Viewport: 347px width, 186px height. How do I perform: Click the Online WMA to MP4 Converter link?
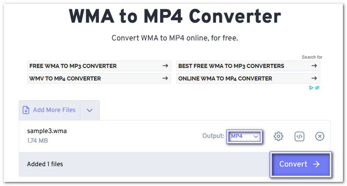pyautogui.click(x=225, y=78)
